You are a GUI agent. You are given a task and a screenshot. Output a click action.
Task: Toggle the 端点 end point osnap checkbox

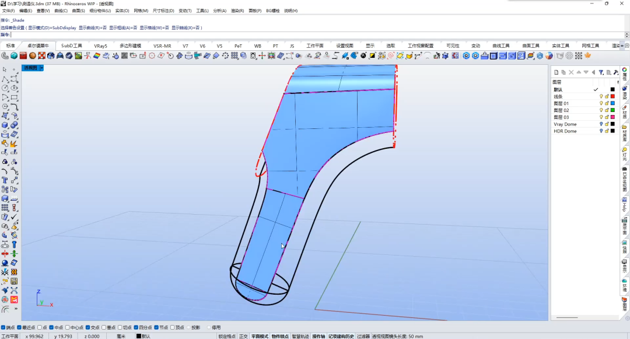[3, 327]
